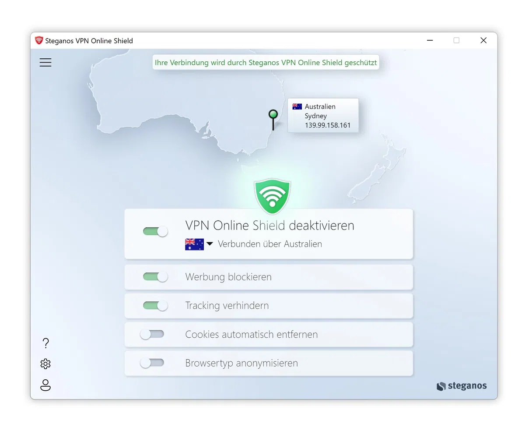Click the steganos brand logo
Image resolution: width=525 pixels, height=438 pixels.
pyautogui.click(x=462, y=386)
